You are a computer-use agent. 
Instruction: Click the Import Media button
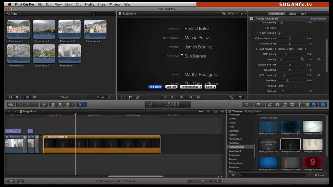11,105
